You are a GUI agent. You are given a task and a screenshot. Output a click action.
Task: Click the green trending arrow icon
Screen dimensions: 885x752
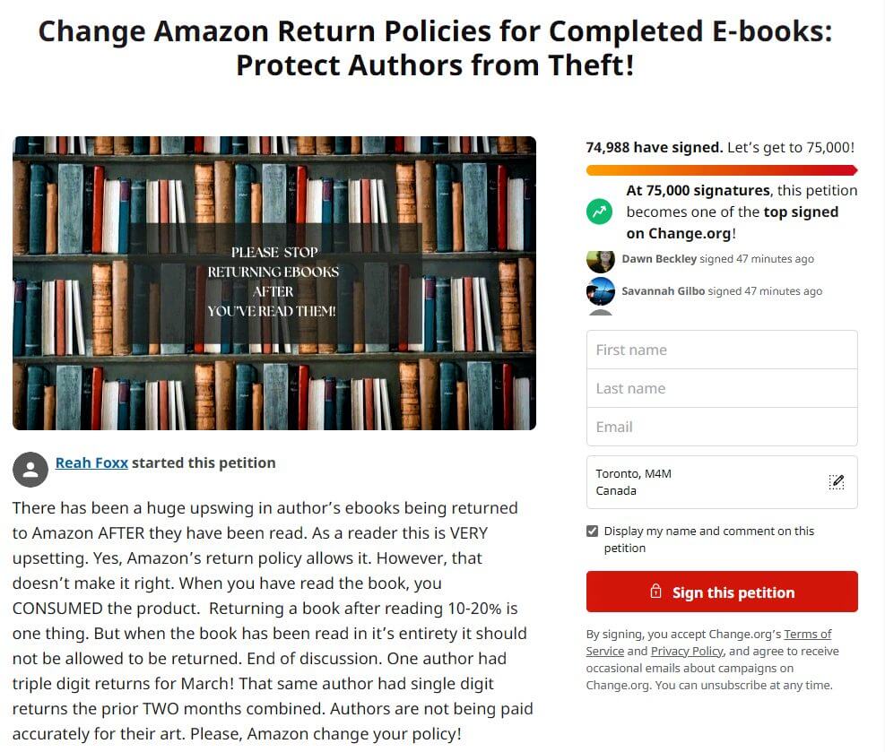click(599, 212)
